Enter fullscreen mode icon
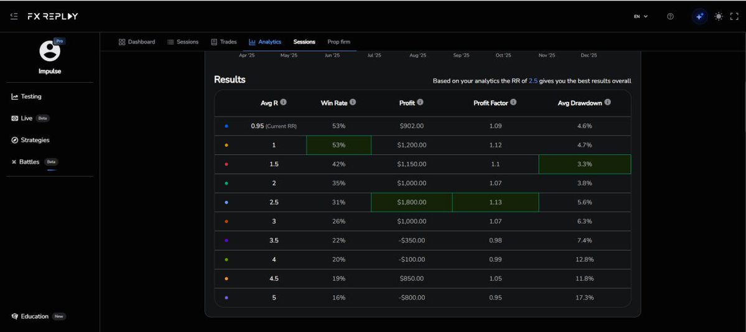 point(734,16)
